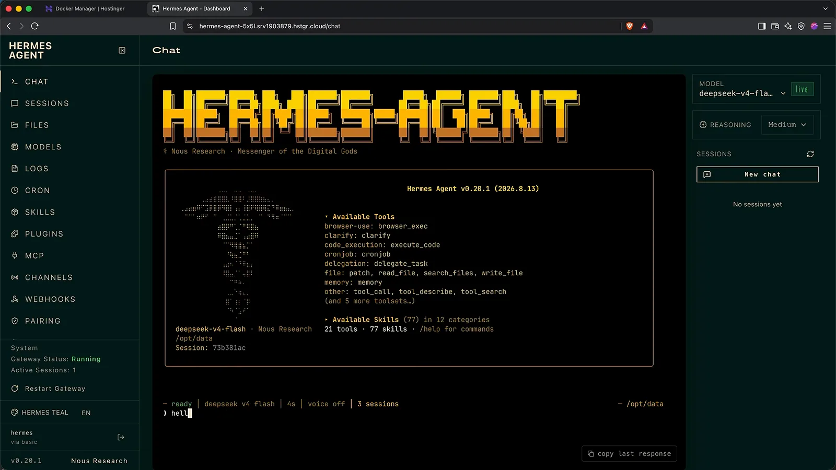The image size is (836, 470).
Task: Toggle the live indicator button
Action: click(x=802, y=89)
